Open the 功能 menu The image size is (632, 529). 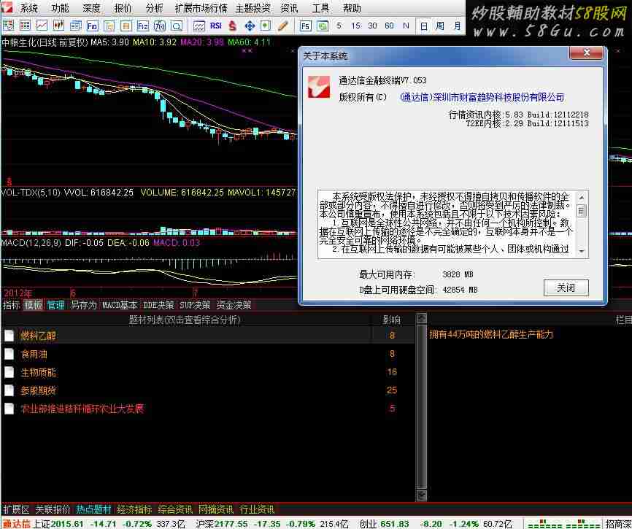pos(61,8)
